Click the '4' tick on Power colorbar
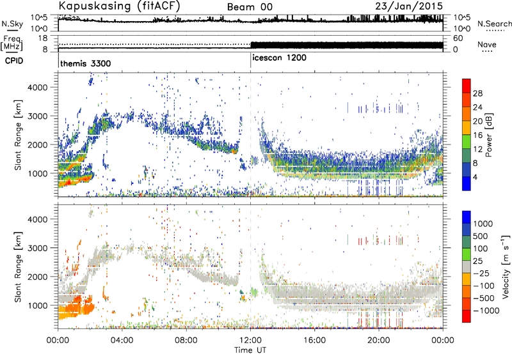 coord(475,177)
